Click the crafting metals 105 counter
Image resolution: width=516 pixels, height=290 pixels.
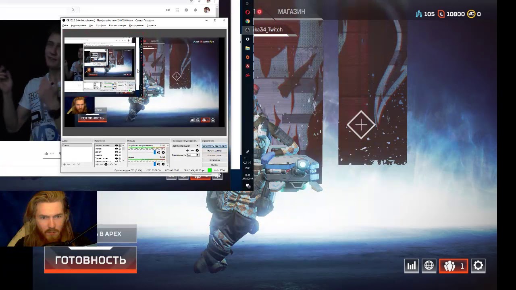coord(425,14)
